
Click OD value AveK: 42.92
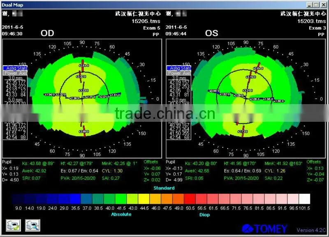pos(34,171)
